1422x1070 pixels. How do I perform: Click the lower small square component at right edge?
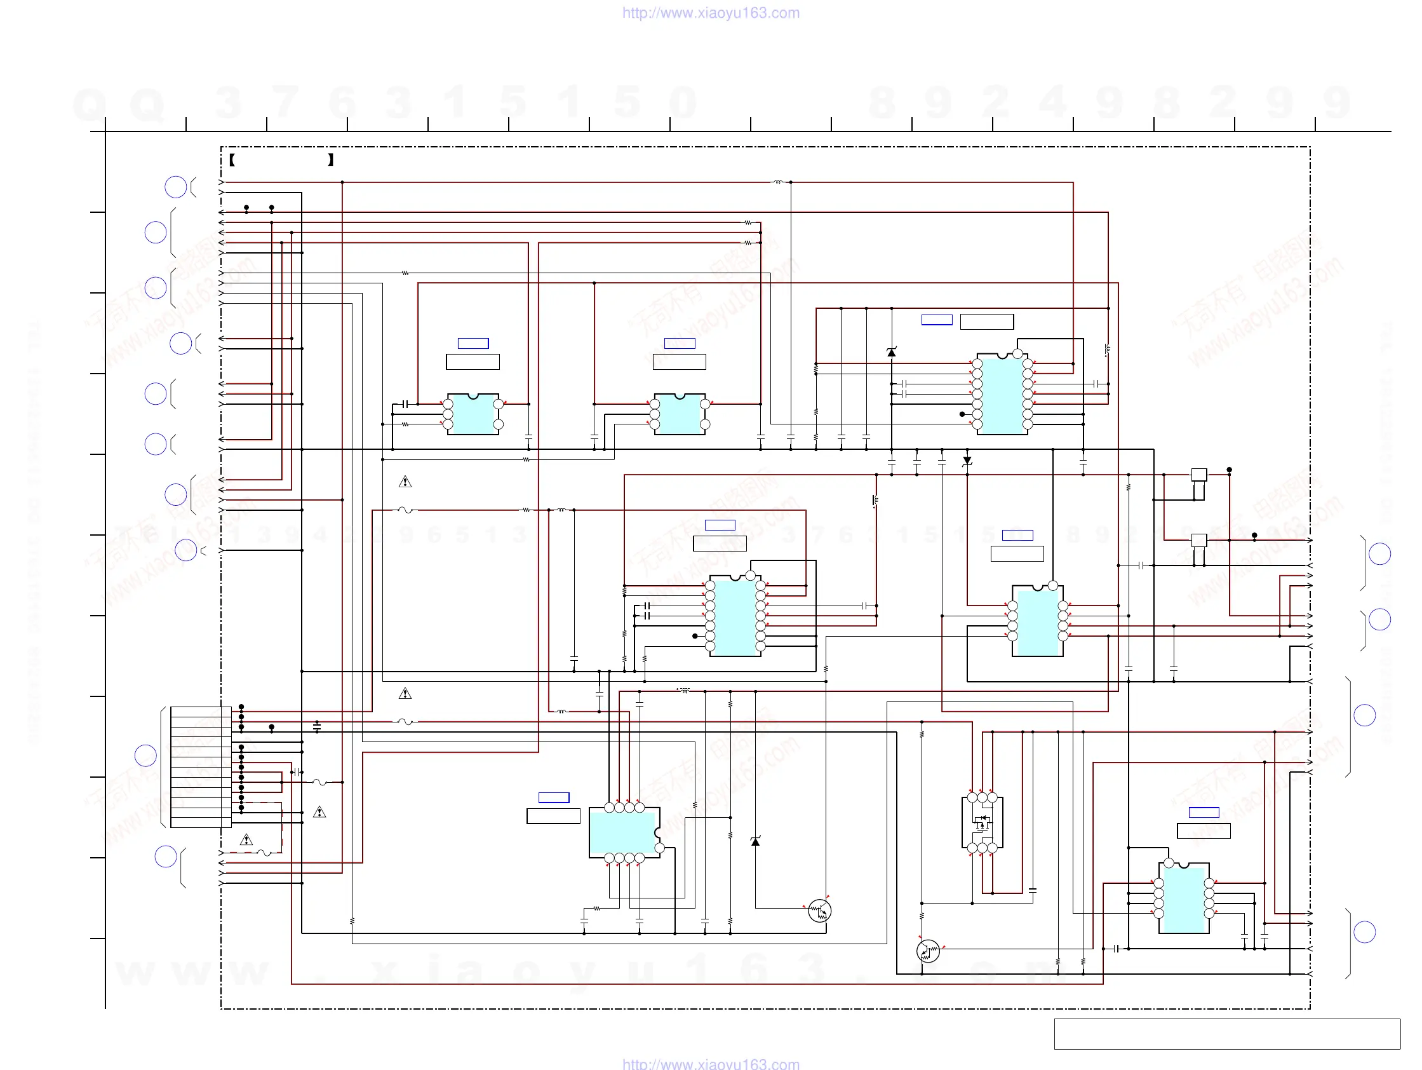point(1199,540)
